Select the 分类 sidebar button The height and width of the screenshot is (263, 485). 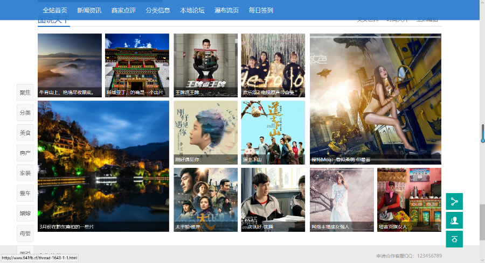click(25, 112)
